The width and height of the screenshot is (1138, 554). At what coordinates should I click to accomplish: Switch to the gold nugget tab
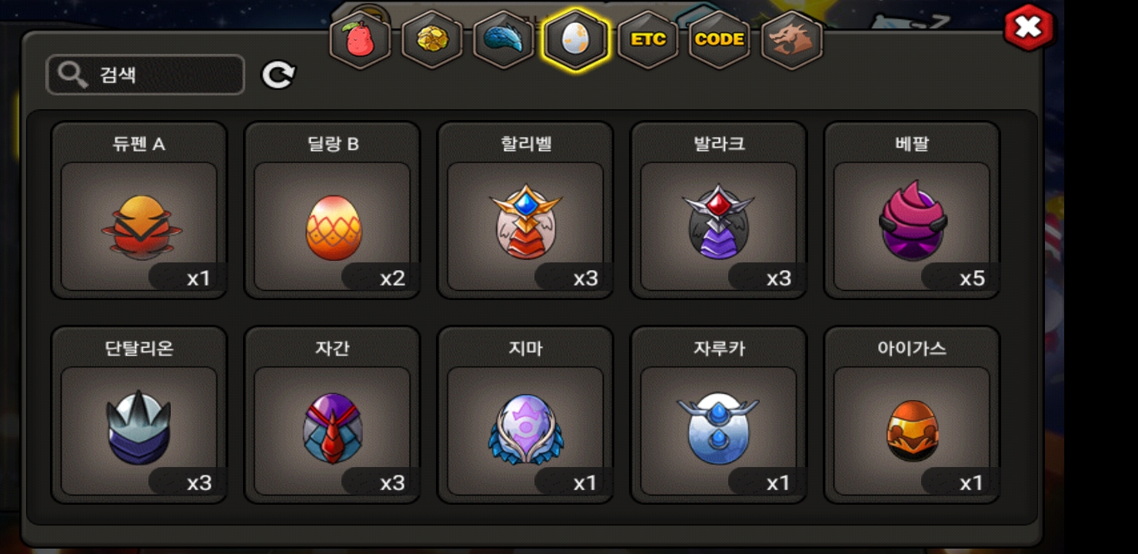432,40
